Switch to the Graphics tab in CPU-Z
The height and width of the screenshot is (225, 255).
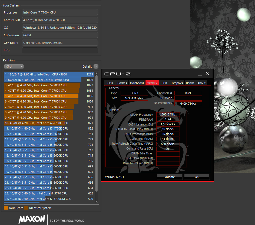click(x=177, y=83)
